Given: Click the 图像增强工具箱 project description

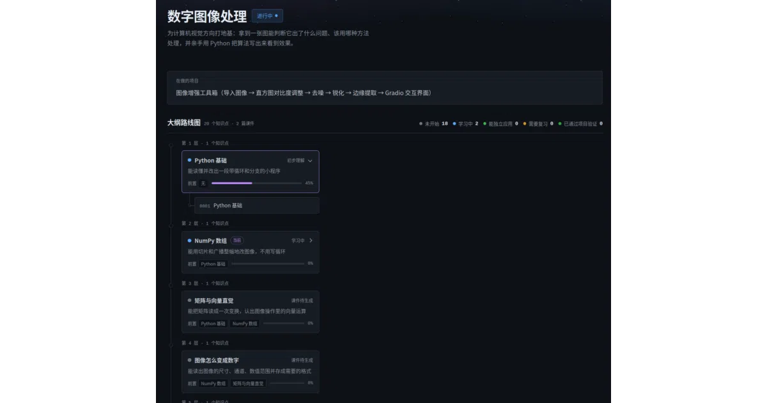Looking at the screenshot, I should pyautogui.click(x=304, y=93).
